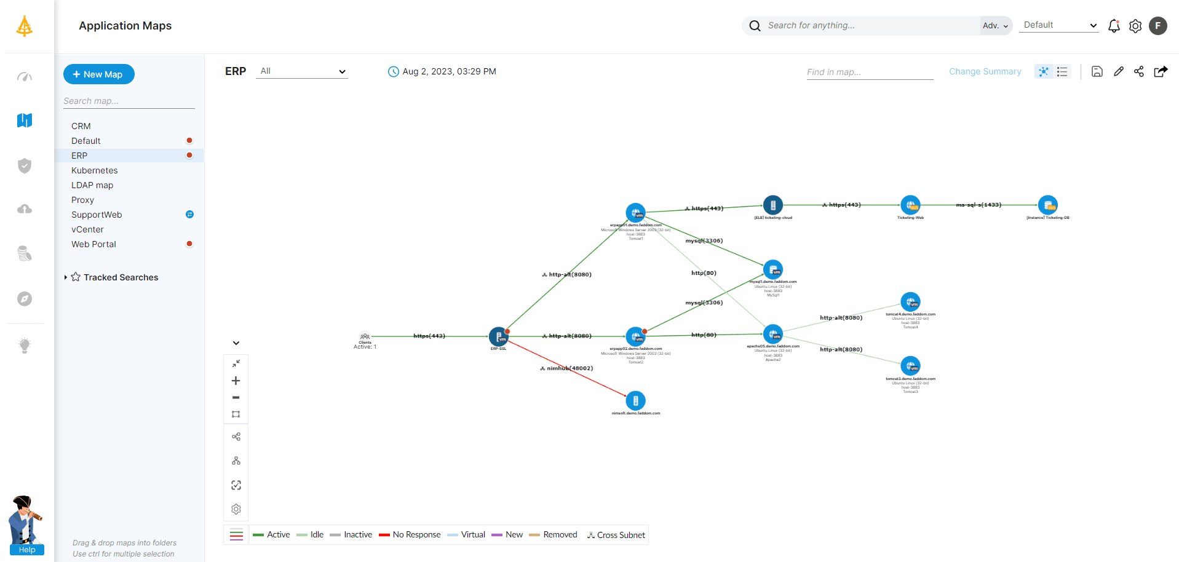Click the edit pencil icon
This screenshot has height=562, width=1179.
click(1118, 71)
